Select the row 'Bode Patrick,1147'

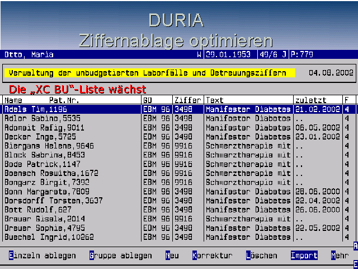179,164
